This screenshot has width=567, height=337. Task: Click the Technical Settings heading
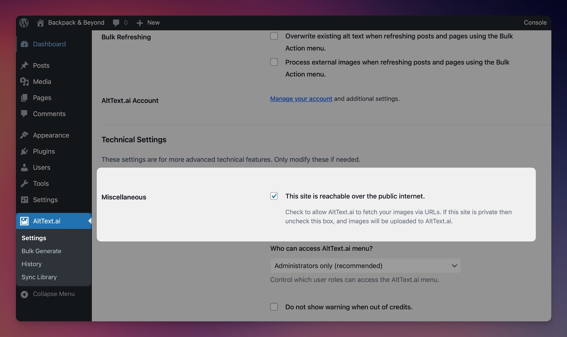tap(134, 140)
